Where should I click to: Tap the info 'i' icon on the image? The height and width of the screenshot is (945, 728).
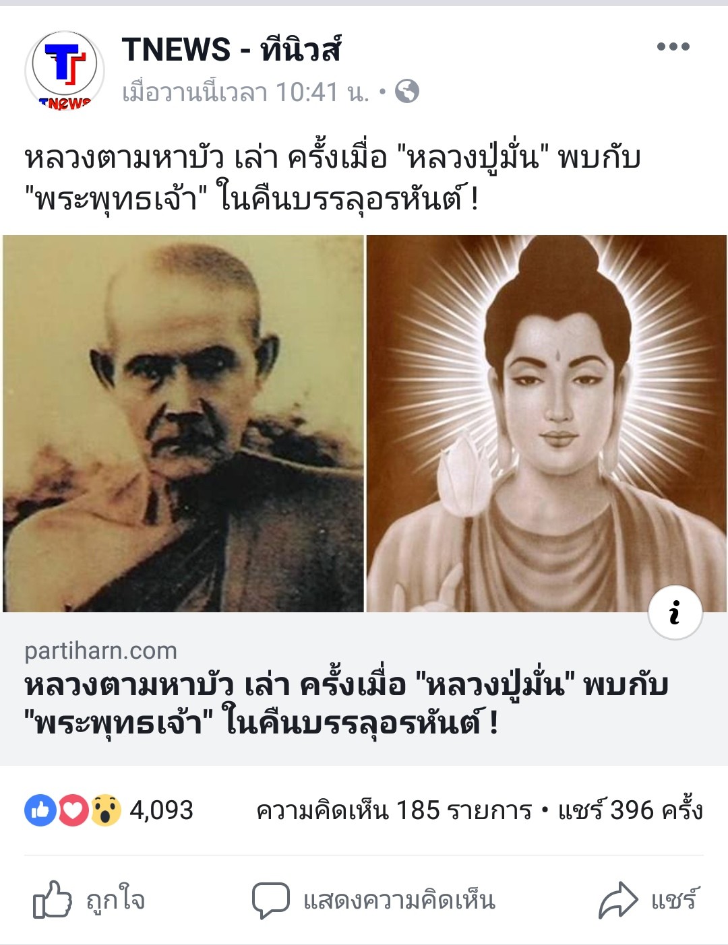[x=675, y=612]
